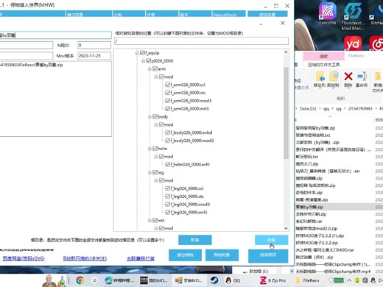Open Steam from the taskbar
383x287 pixels.
214,280
